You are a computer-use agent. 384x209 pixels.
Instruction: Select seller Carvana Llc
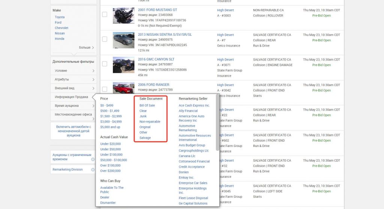tap(187, 156)
